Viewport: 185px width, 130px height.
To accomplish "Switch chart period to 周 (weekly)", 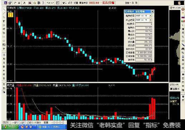I will click(4, 59).
